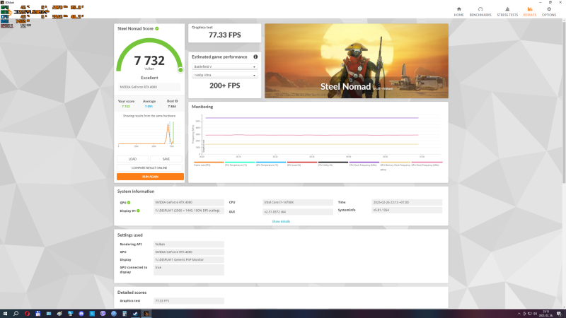Open Viber from the taskbar
Viewport: 566px width, 318px height.
103,313
